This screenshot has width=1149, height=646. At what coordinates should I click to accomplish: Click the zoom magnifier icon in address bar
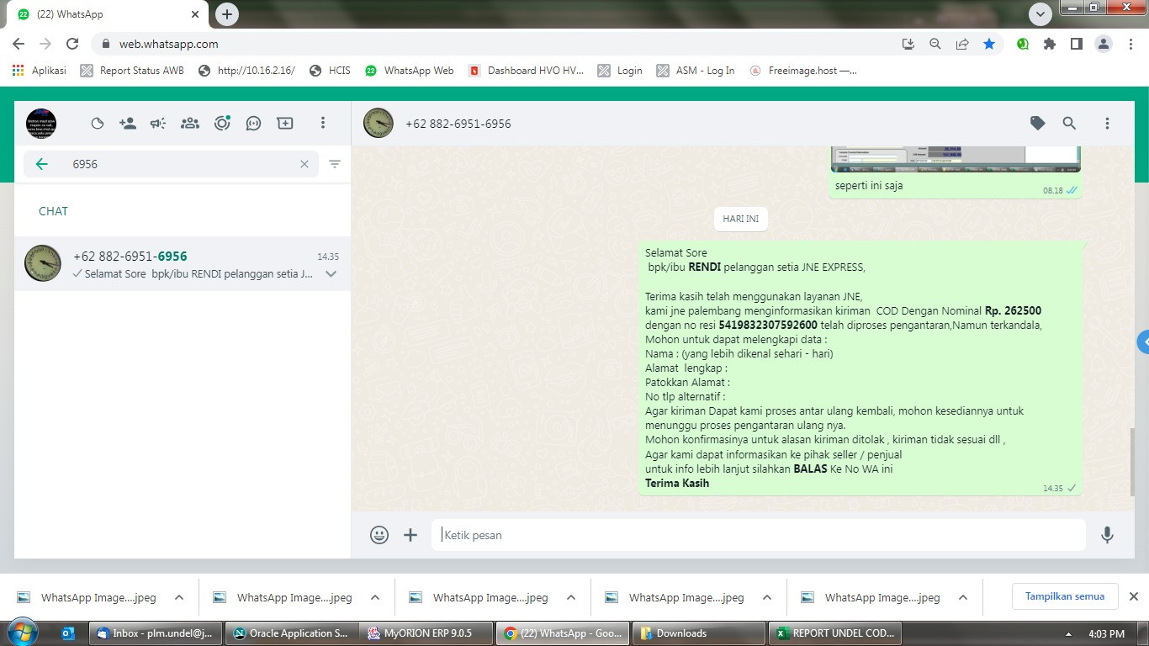(935, 44)
